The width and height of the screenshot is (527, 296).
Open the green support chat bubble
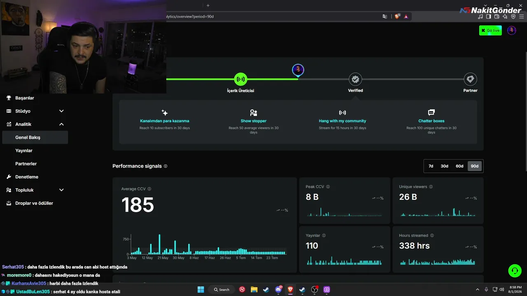click(x=515, y=271)
